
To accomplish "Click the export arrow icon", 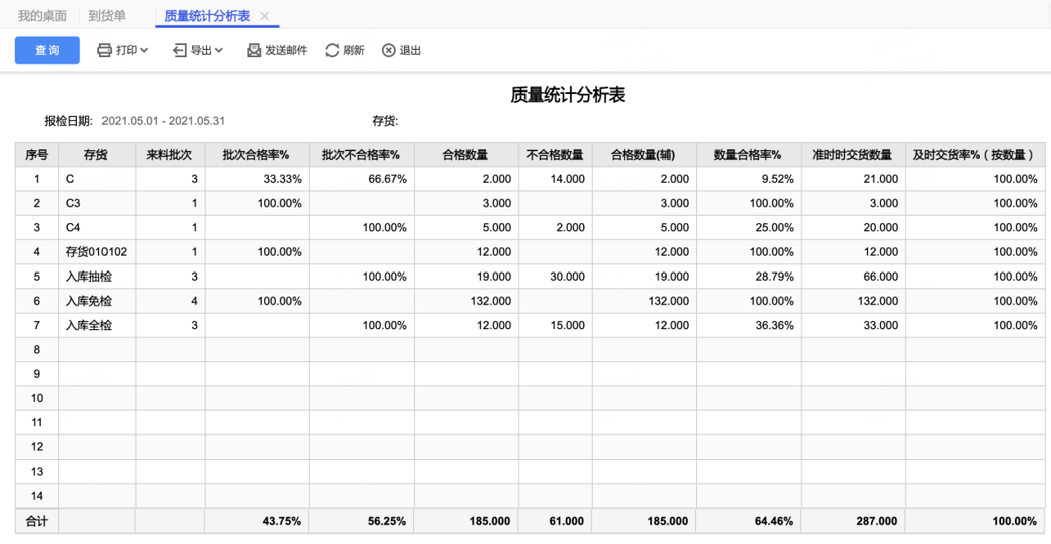I will [180, 51].
